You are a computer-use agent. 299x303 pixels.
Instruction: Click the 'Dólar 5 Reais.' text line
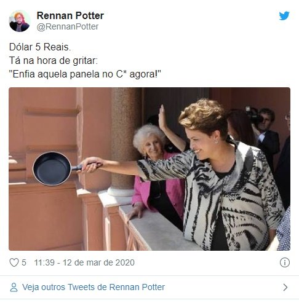point(40,47)
